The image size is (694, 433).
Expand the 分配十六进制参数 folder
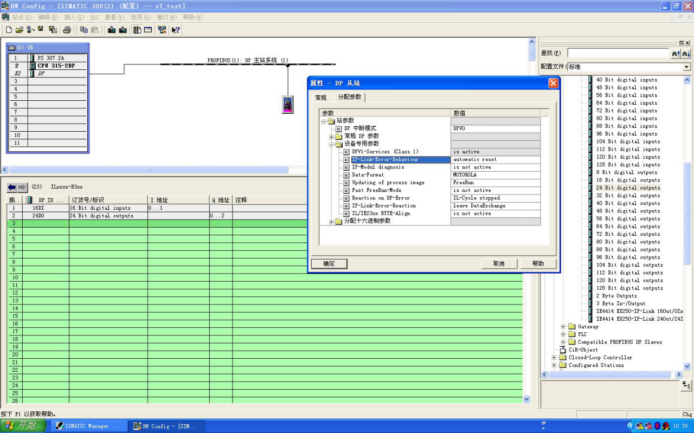point(331,221)
